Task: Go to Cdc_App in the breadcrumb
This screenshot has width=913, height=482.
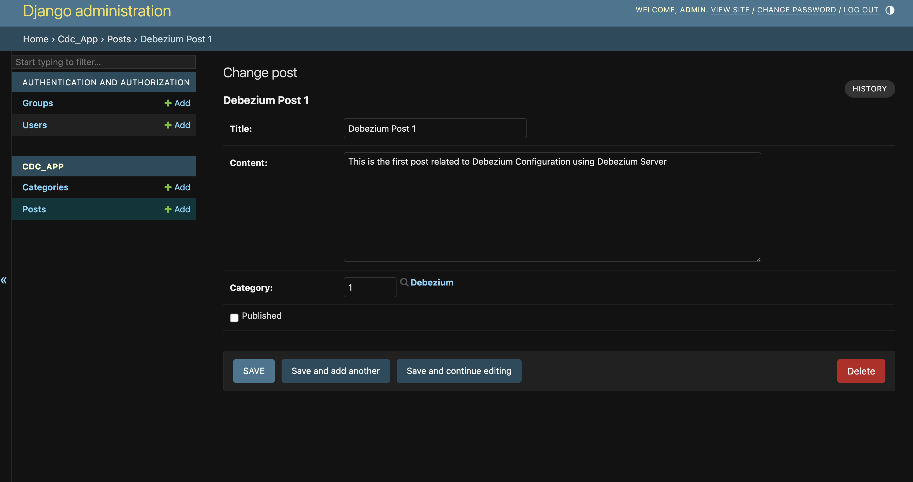Action: (78, 39)
